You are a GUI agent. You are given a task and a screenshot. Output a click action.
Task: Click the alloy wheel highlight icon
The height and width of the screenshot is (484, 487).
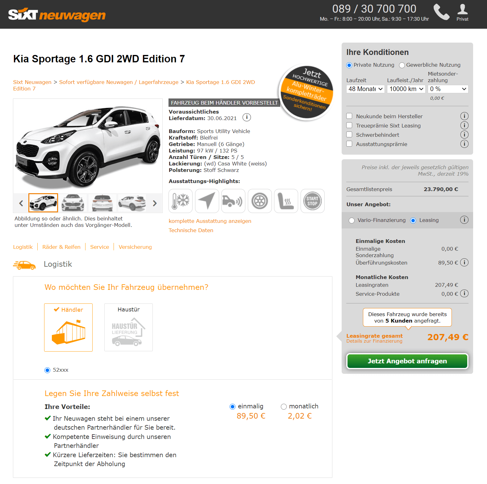click(x=260, y=201)
